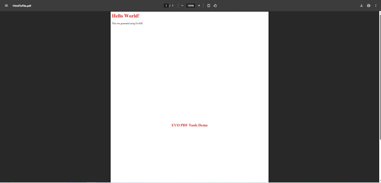This screenshot has width=381, height=183.
Task: Rotate the PDF counterclockwise
Action: pyautogui.click(x=215, y=5)
